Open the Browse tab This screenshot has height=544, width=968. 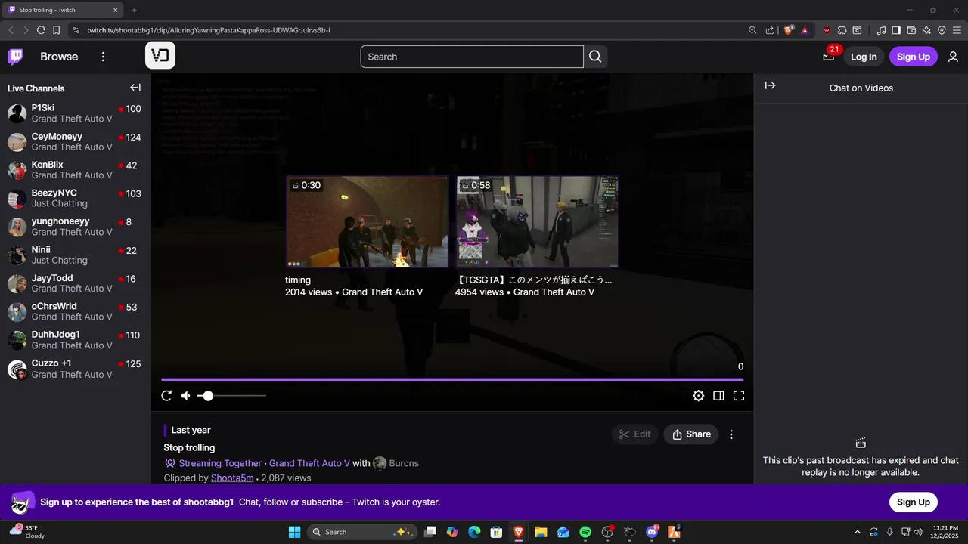tap(59, 57)
